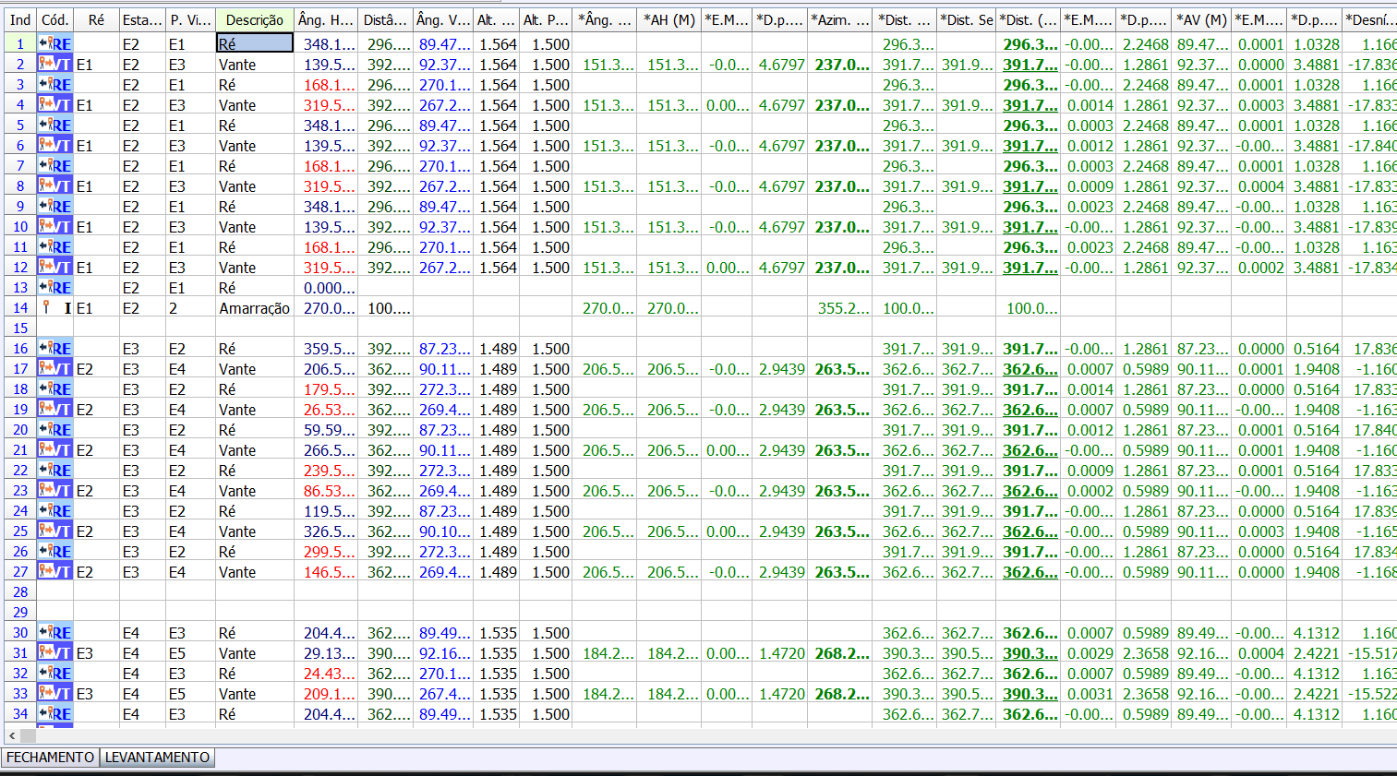Open the LEVANTAMENTO tab
This screenshot has width=1397, height=776.
[157, 758]
